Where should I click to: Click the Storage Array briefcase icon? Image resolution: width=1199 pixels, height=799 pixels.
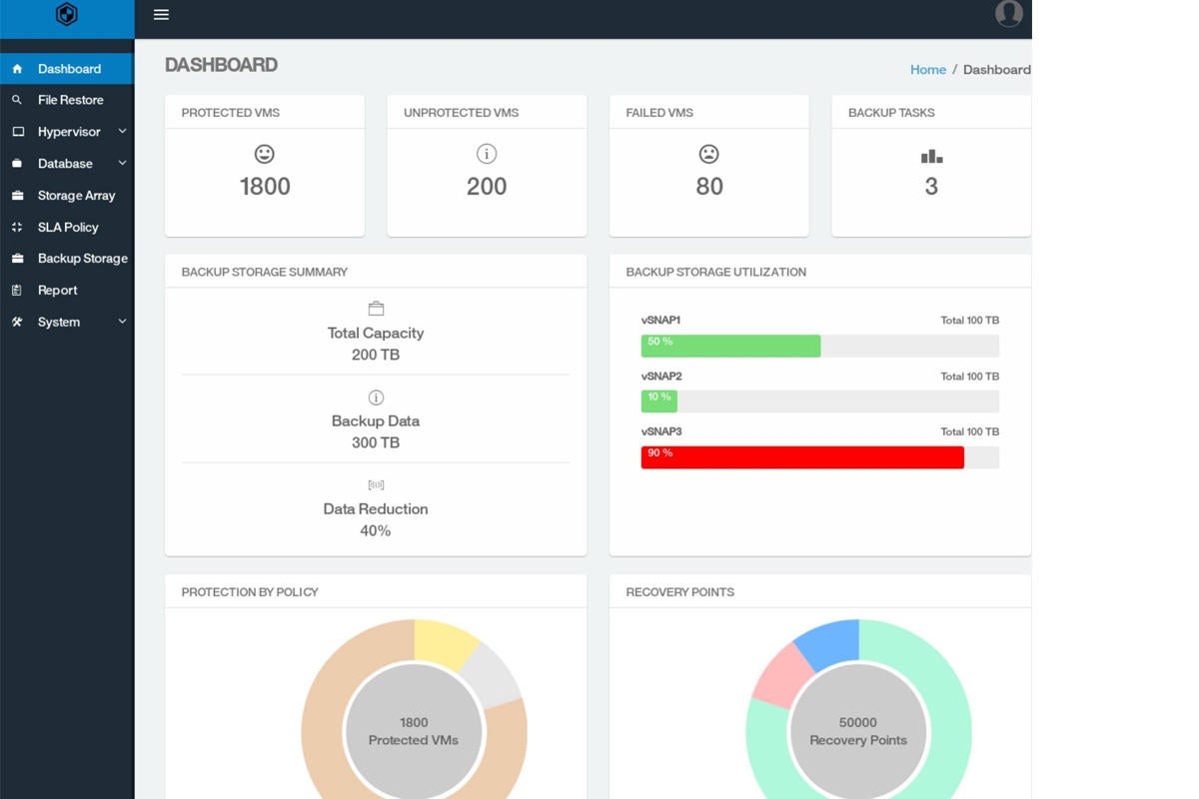17,196
